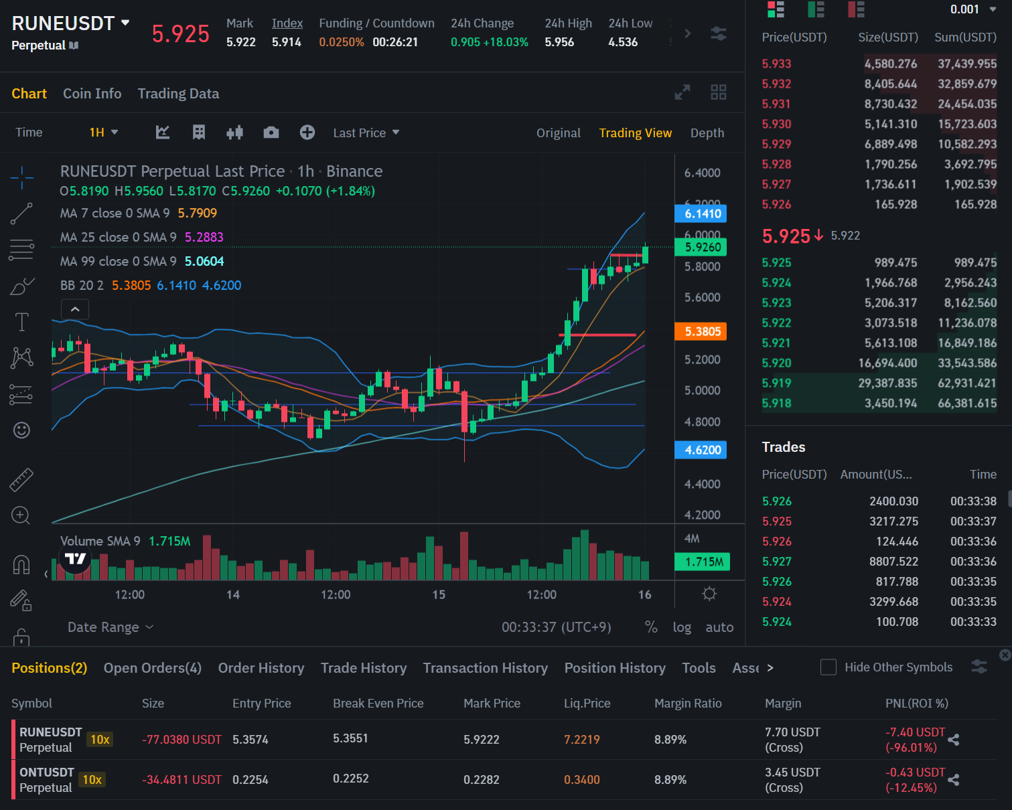Select the ruler measure tool

click(x=21, y=479)
